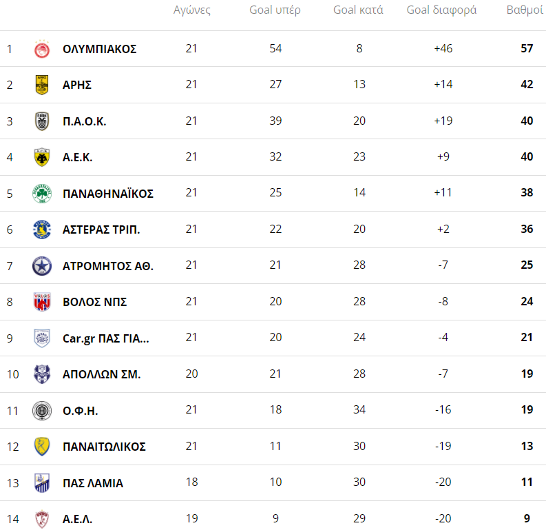The width and height of the screenshot is (546, 530).
Task: Click the Ο.Φ.Η. round black crest
Action: tap(42, 411)
